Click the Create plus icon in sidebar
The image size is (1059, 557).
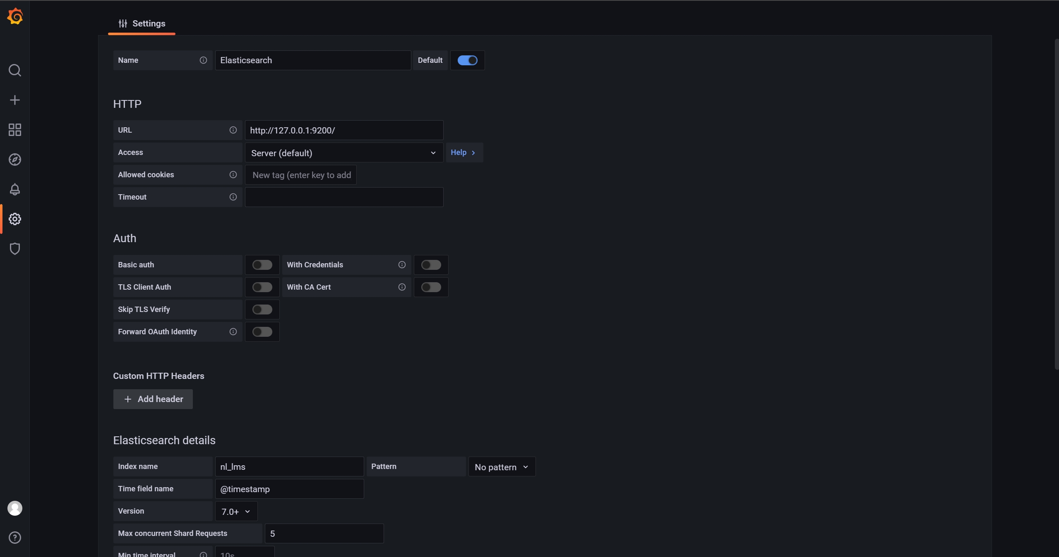tap(15, 100)
